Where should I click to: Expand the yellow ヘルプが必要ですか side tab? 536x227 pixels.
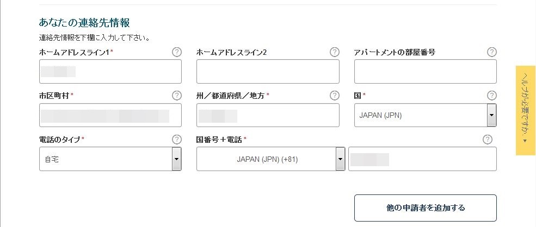pyautogui.click(x=526, y=110)
